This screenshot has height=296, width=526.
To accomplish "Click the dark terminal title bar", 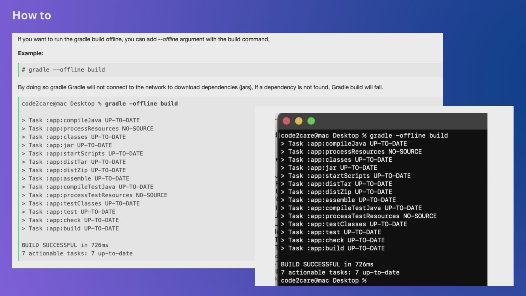I will pyautogui.click(x=397, y=121).
